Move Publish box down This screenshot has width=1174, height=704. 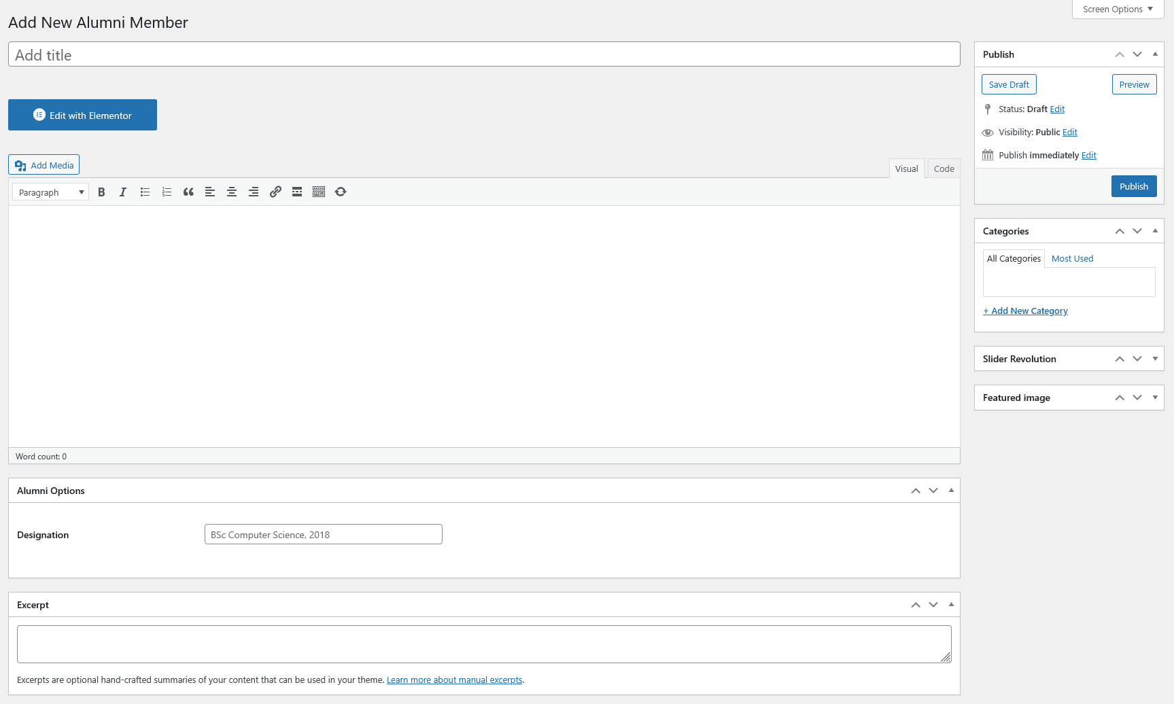(1137, 54)
